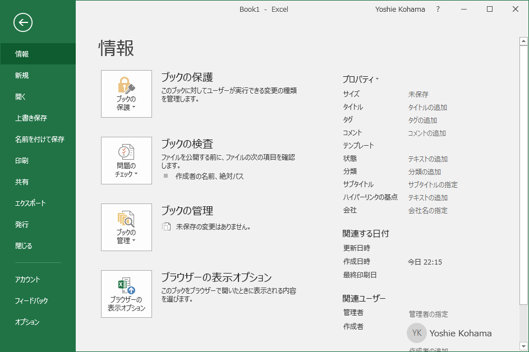Click コメントの追加 field
529x352 pixels.
pos(427,133)
